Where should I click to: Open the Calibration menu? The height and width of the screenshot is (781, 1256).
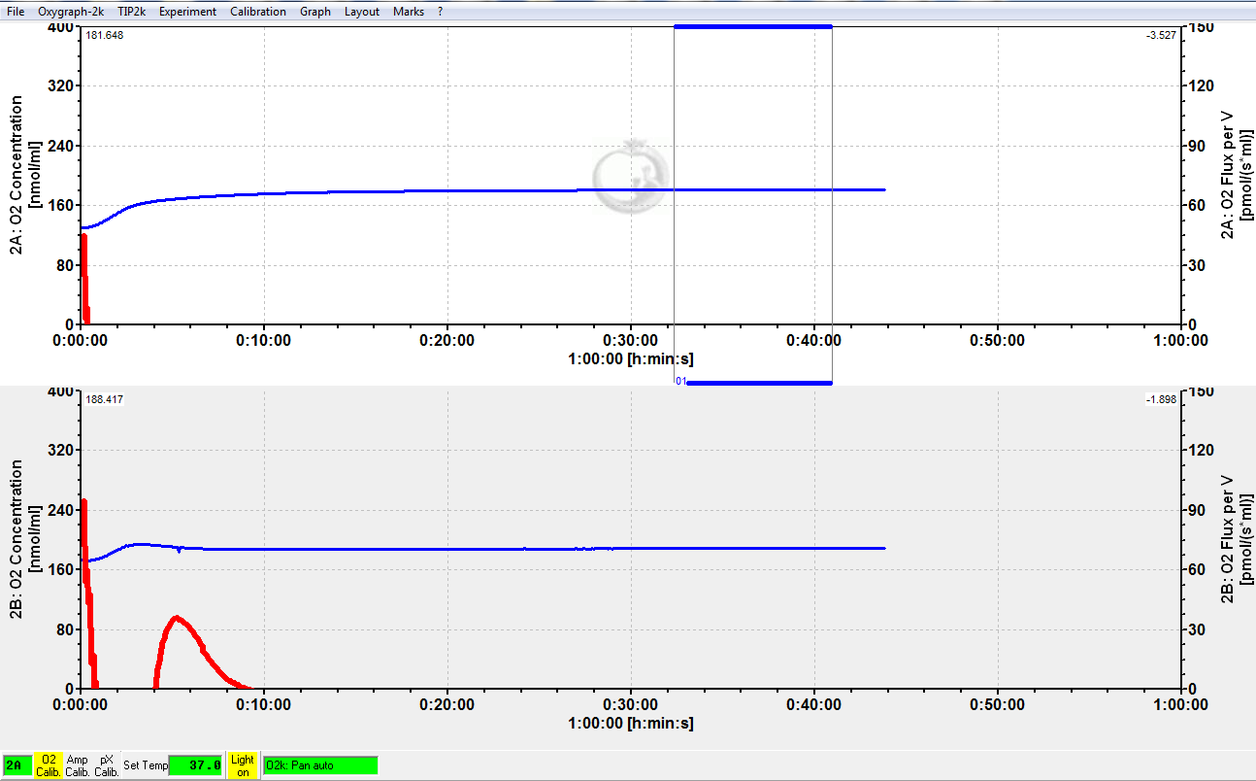point(258,12)
